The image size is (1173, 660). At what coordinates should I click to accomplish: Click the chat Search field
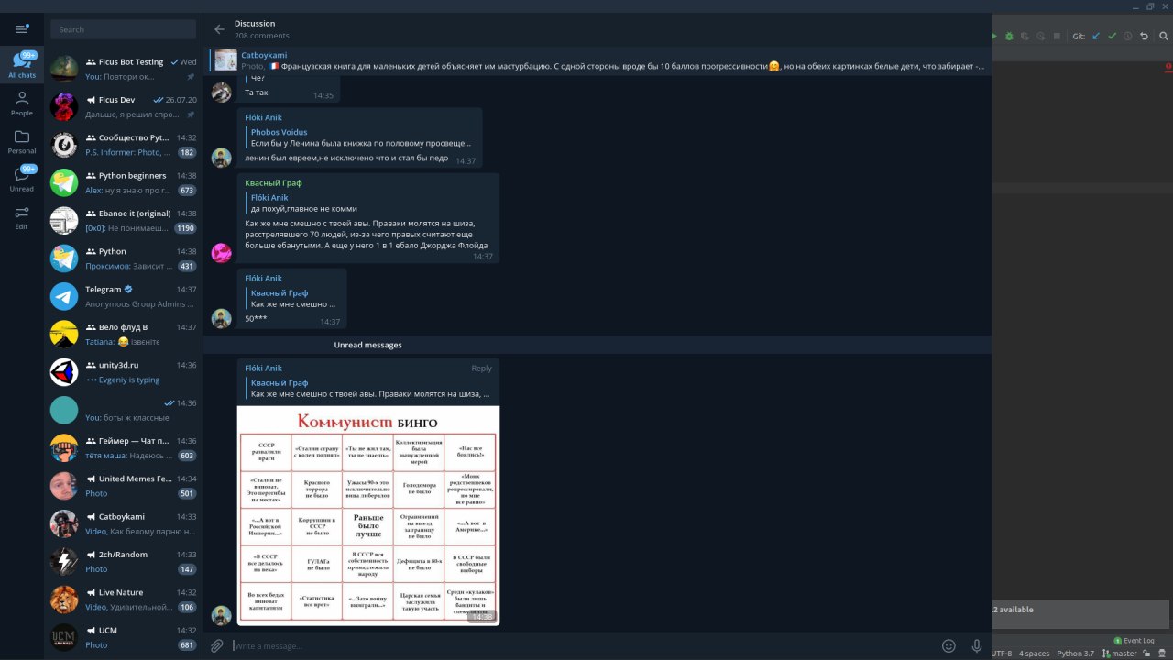(124, 29)
